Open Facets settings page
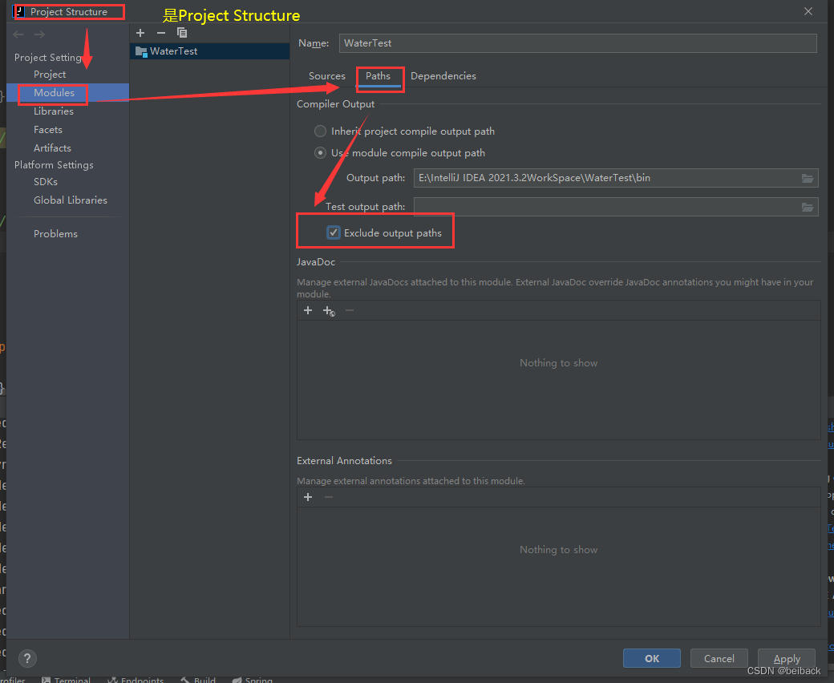The height and width of the screenshot is (683, 834). pos(48,130)
